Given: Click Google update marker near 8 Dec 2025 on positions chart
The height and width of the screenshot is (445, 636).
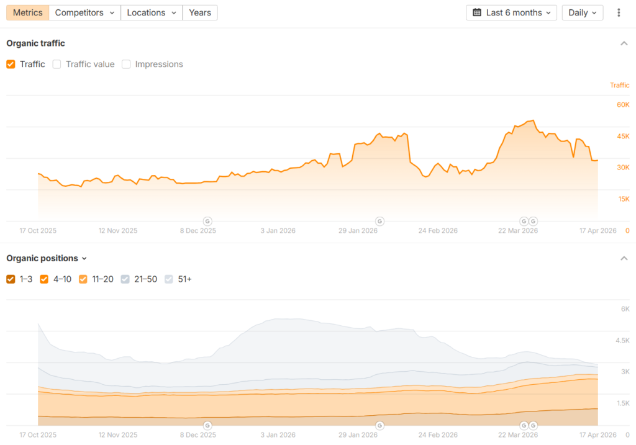Looking at the screenshot, I should coord(207,425).
